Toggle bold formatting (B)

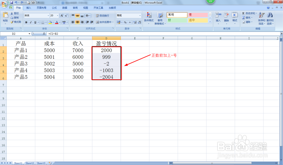(x=26, y=22)
